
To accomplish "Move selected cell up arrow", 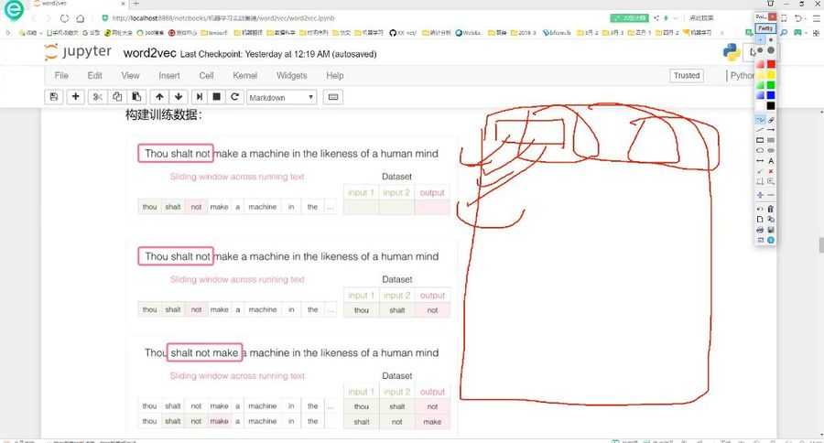I will [159, 97].
